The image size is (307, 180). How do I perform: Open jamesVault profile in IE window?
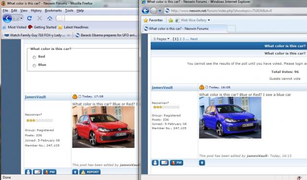[162, 87]
